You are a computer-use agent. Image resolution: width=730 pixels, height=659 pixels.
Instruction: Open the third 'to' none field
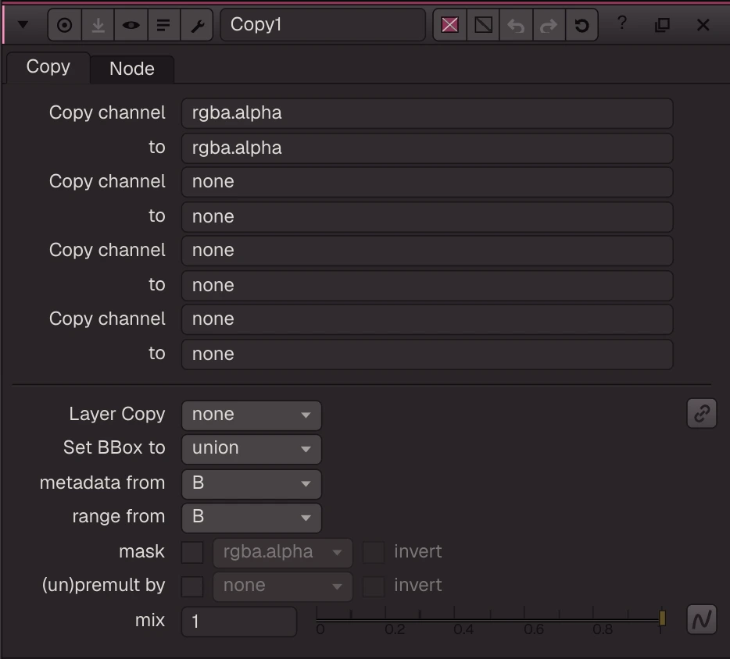pos(427,286)
